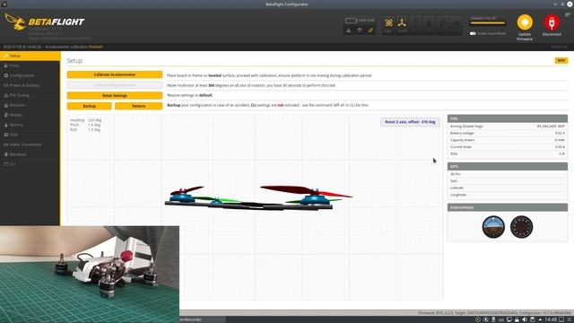The image size is (574, 323).
Task: Toggle Enable Expert Mode switch
Action: pyautogui.click(x=473, y=33)
